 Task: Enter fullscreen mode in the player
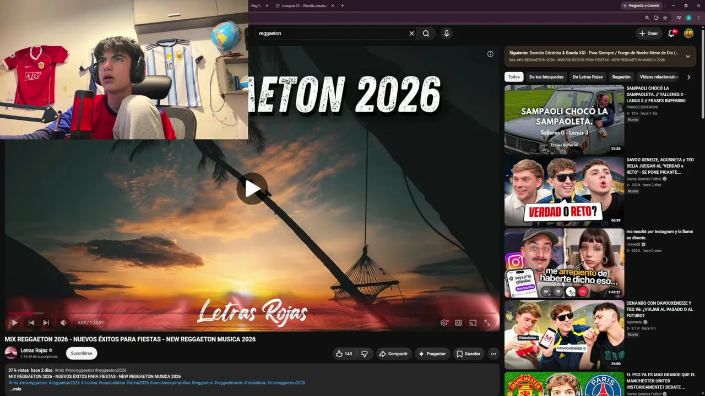(x=487, y=323)
